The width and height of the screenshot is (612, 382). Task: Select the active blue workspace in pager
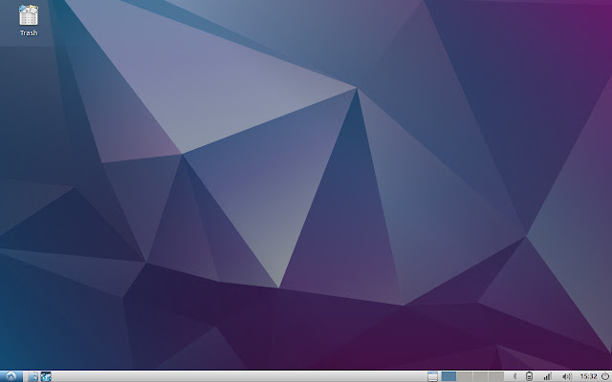pos(448,376)
